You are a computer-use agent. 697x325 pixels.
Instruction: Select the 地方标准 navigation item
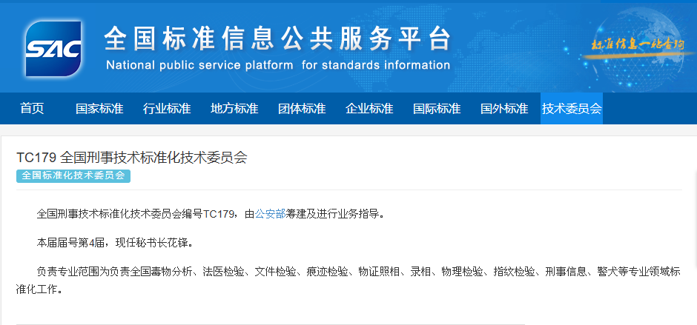[x=234, y=108]
